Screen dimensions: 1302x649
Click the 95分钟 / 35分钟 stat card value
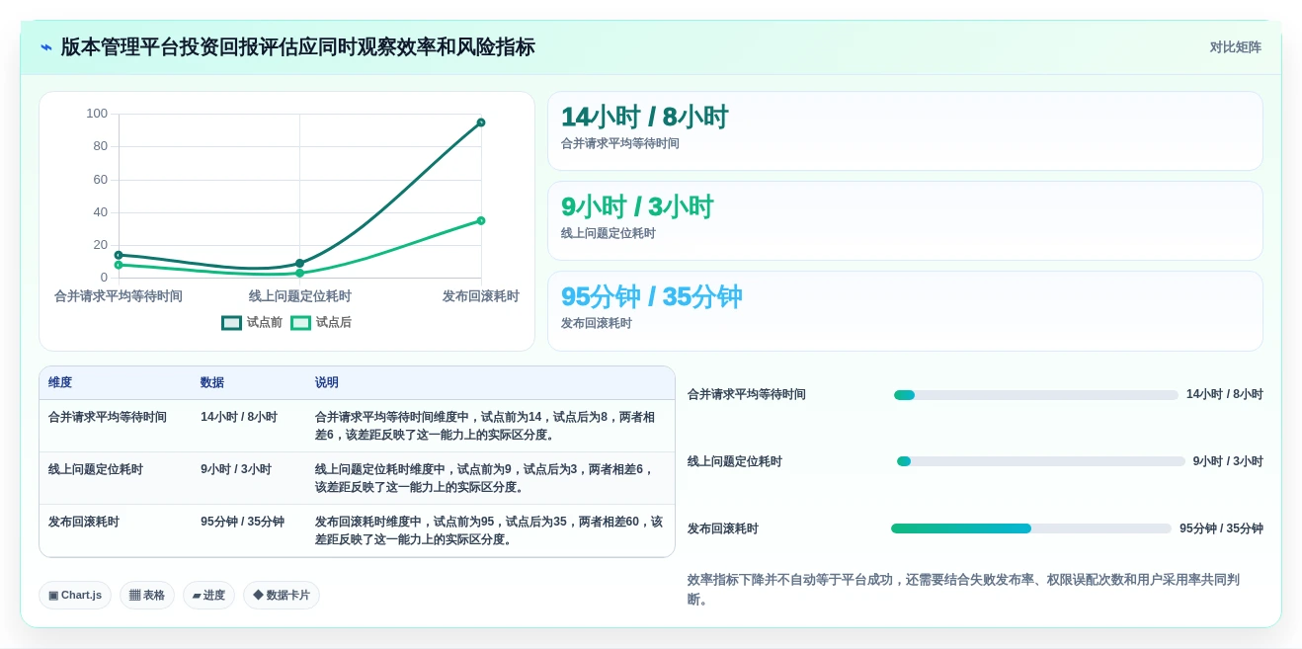(651, 297)
